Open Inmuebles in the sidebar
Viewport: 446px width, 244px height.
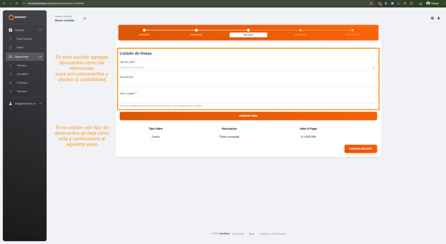point(22,74)
